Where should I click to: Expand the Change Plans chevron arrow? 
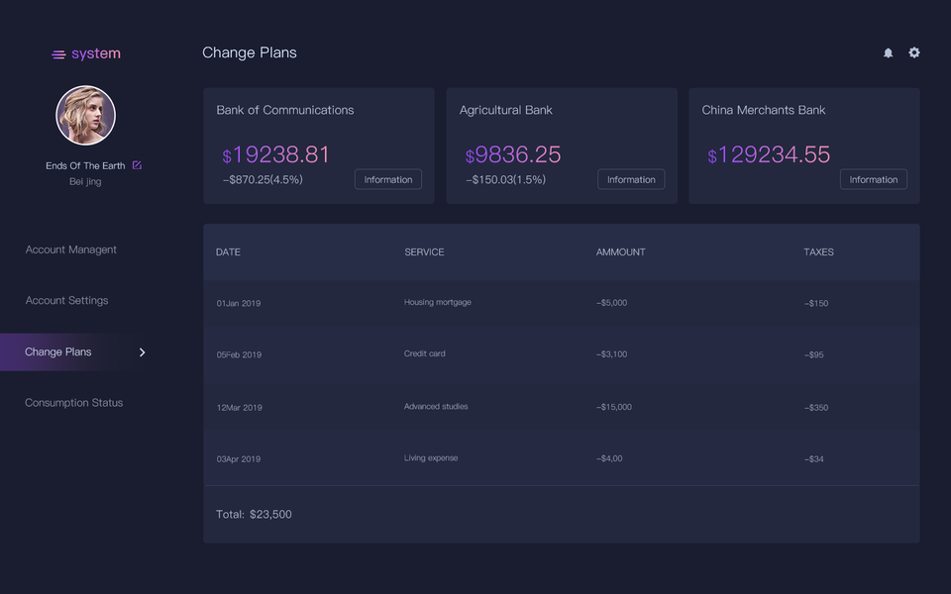tap(143, 352)
